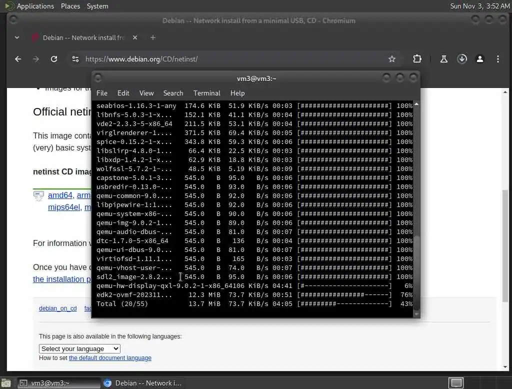Screen dimensions: 512x389
Task: Bookmark this page with star icon
Action: point(392,59)
